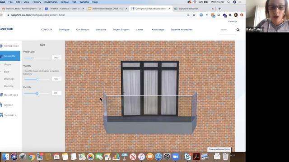Open Skype from the dock
Screen dimensions: 289x162
click(187, 157)
